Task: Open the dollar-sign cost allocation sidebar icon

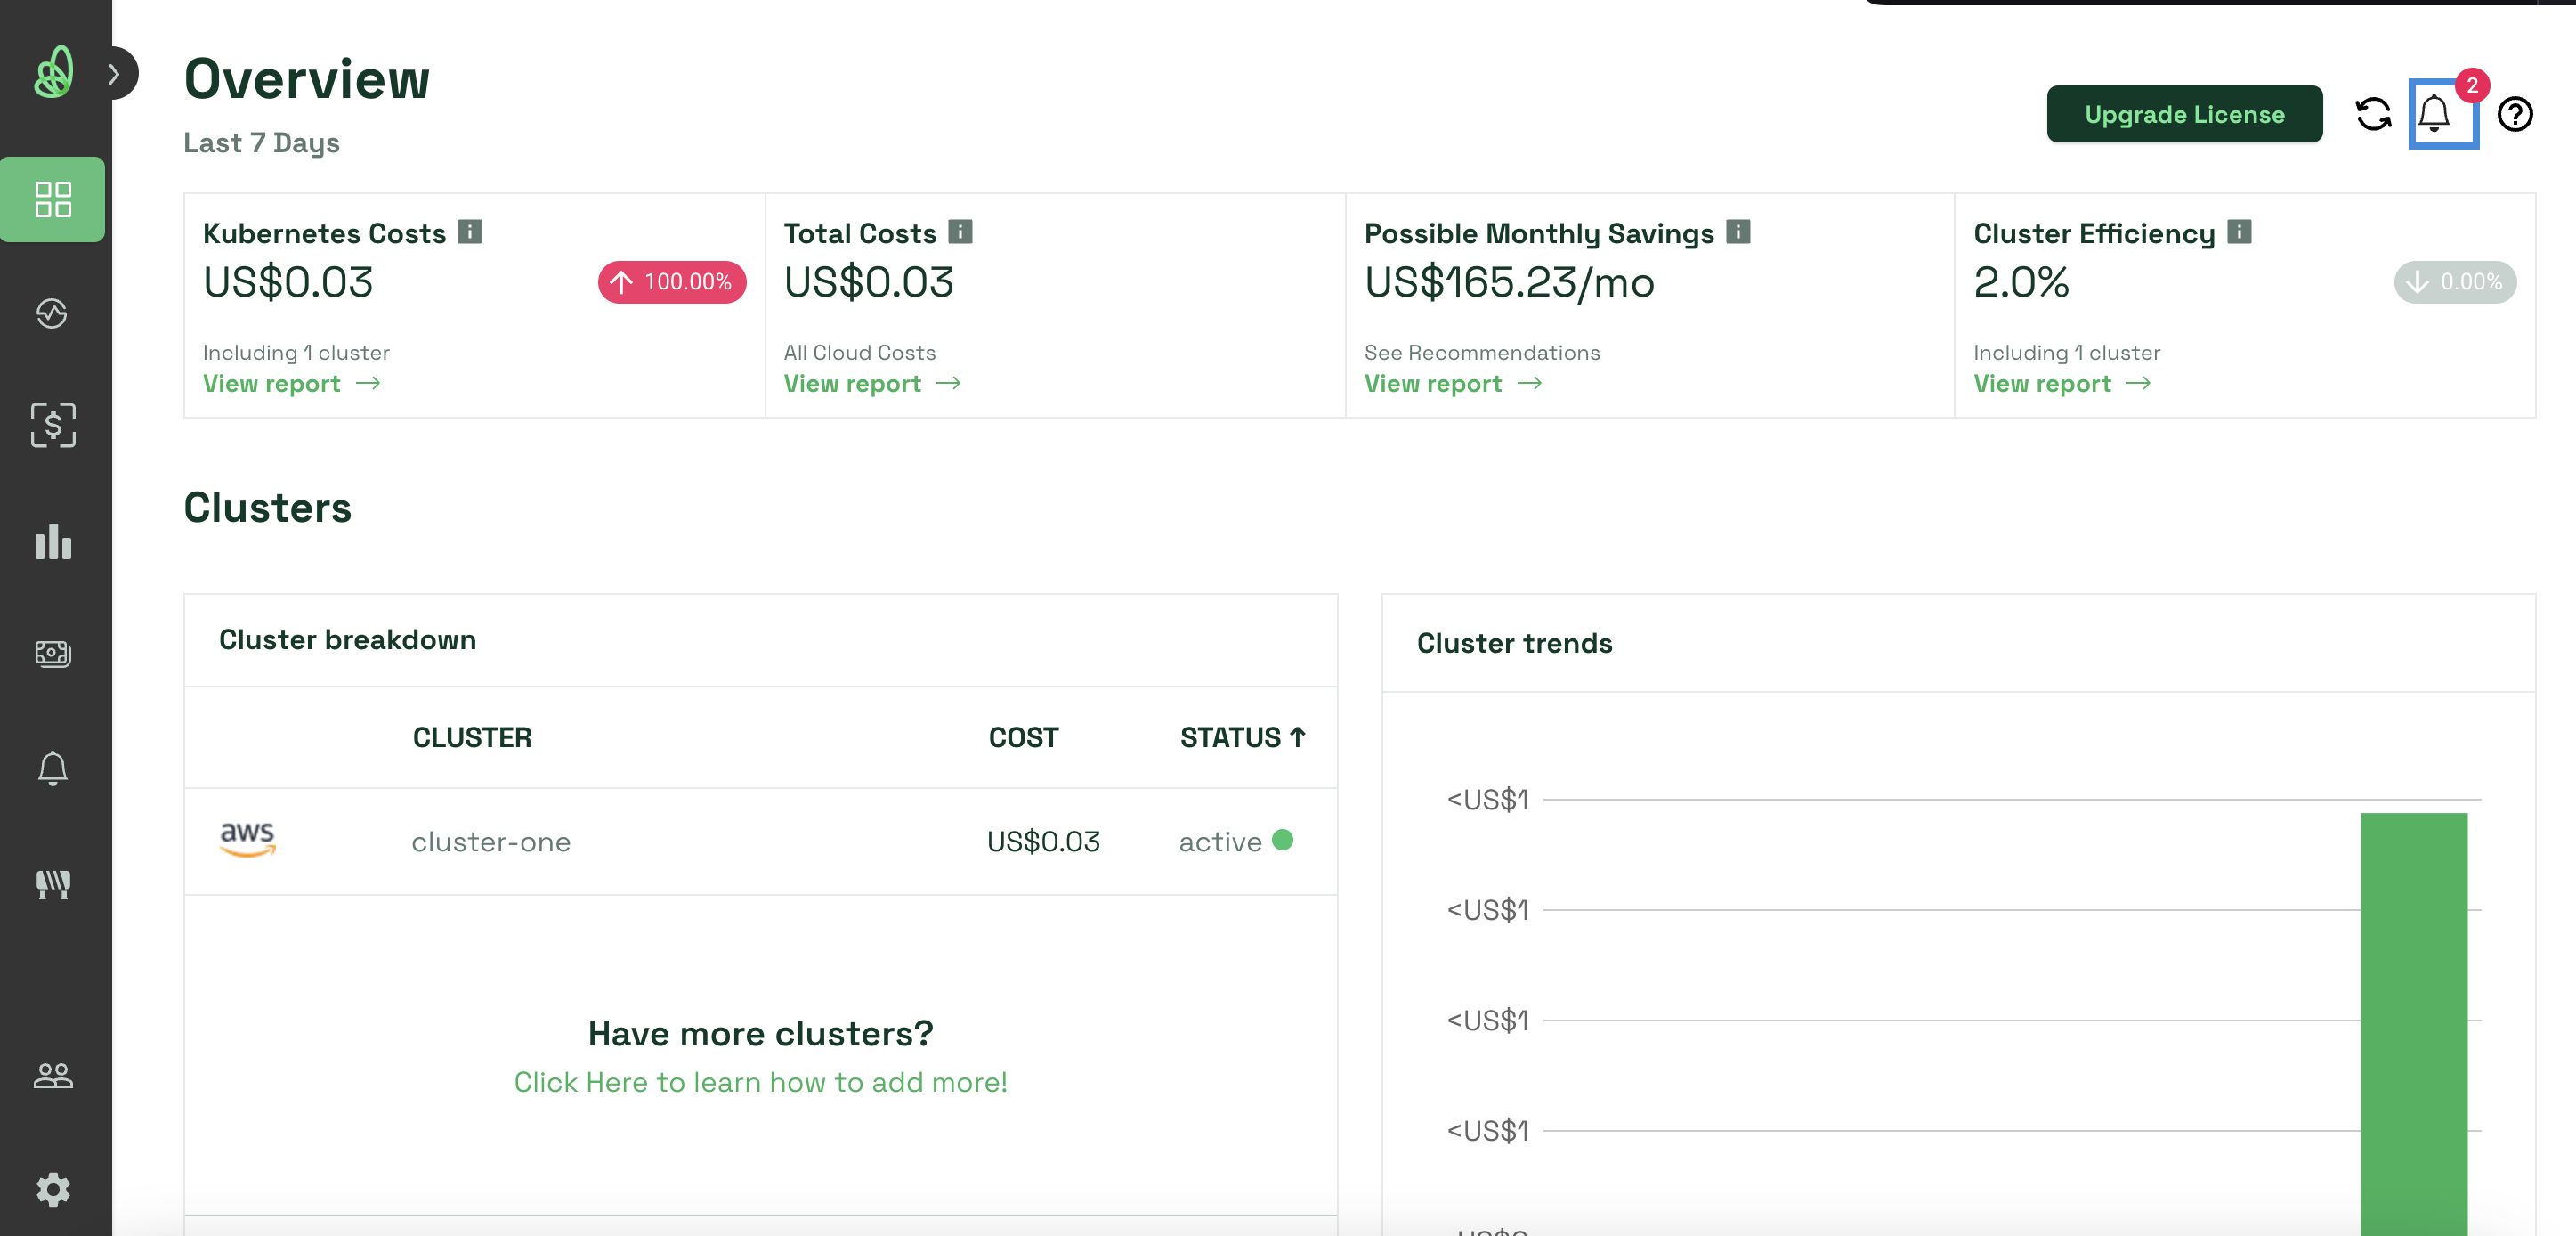Action: 53,425
